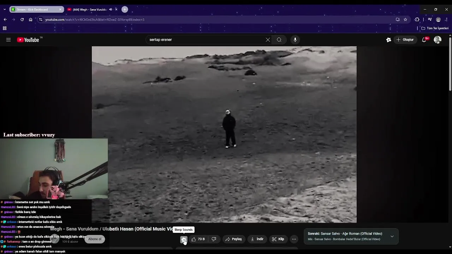
Task: Install app icon in address bar
Action: [398, 19]
